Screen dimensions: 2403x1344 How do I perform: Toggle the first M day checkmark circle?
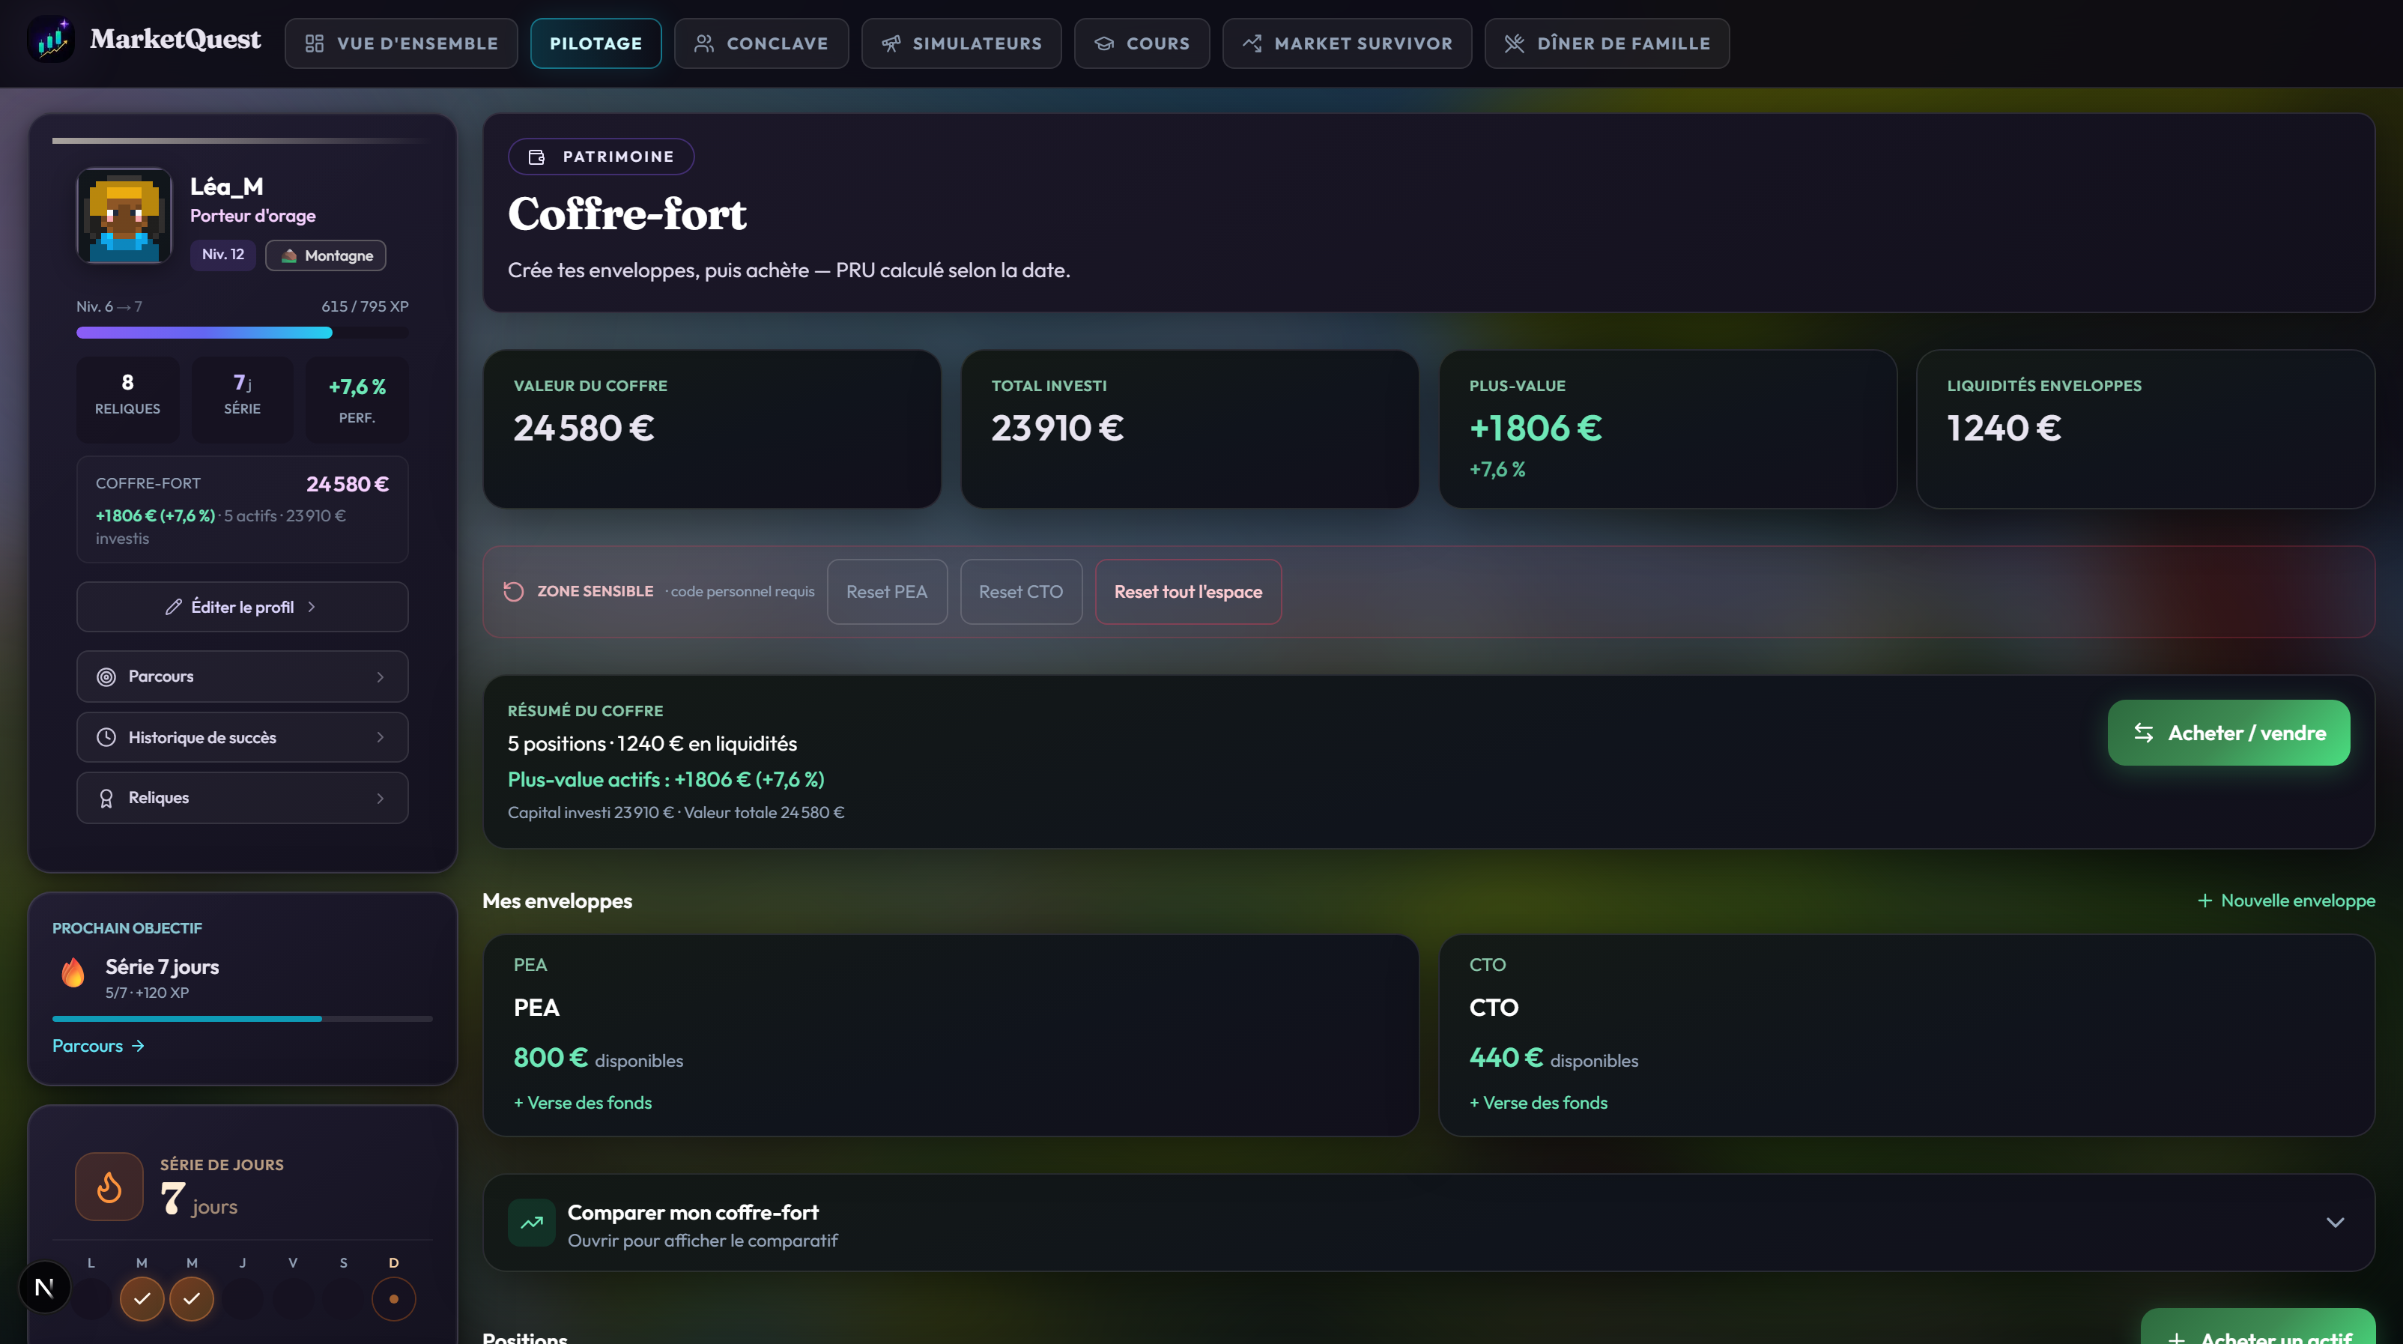tap(142, 1298)
